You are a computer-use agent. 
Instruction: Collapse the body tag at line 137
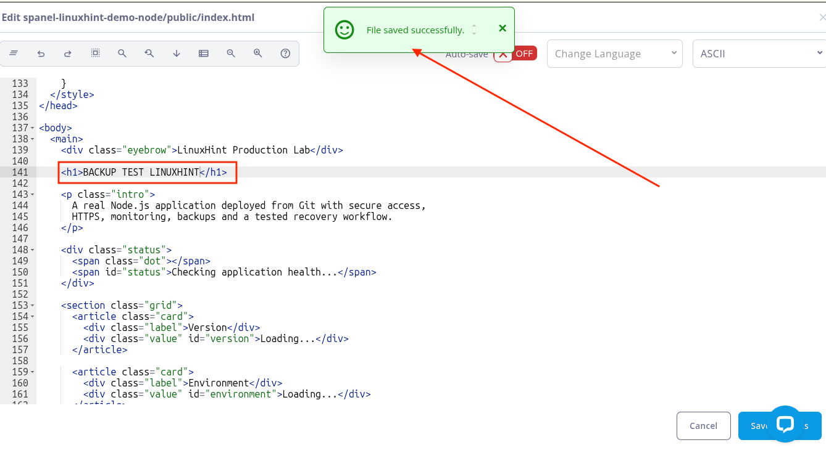pyautogui.click(x=33, y=128)
